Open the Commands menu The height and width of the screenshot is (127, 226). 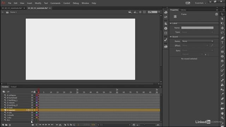55,3
